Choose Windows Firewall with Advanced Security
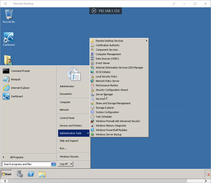 coord(118,121)
